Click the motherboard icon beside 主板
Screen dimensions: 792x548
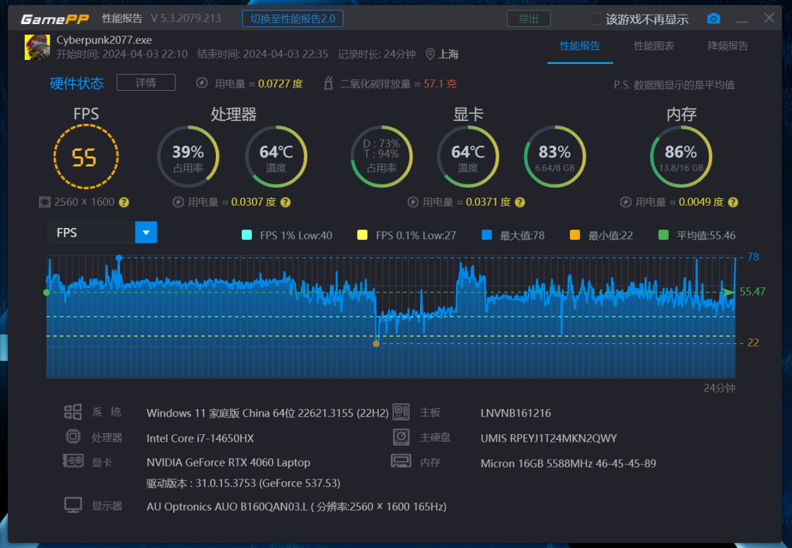pyautogui.click(x=401, y=412)
